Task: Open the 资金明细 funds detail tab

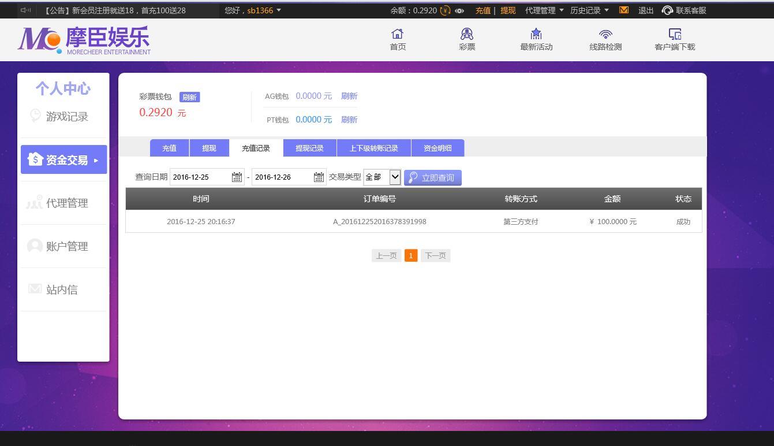Action: pyautogui.click(x=438, y=148)
